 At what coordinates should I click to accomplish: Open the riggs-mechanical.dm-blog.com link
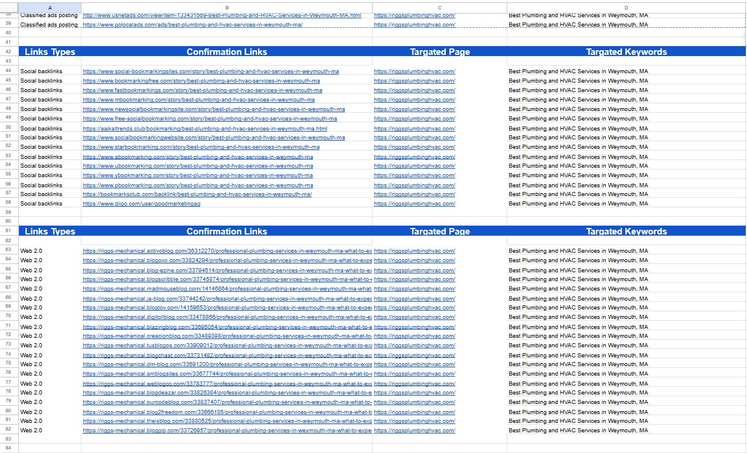[x=227, y=364]
